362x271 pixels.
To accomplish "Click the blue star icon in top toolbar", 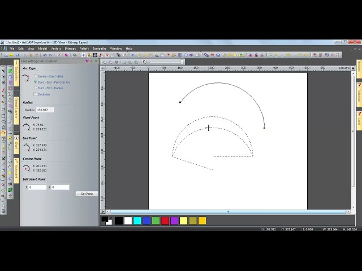I will [x=218, y=55].
